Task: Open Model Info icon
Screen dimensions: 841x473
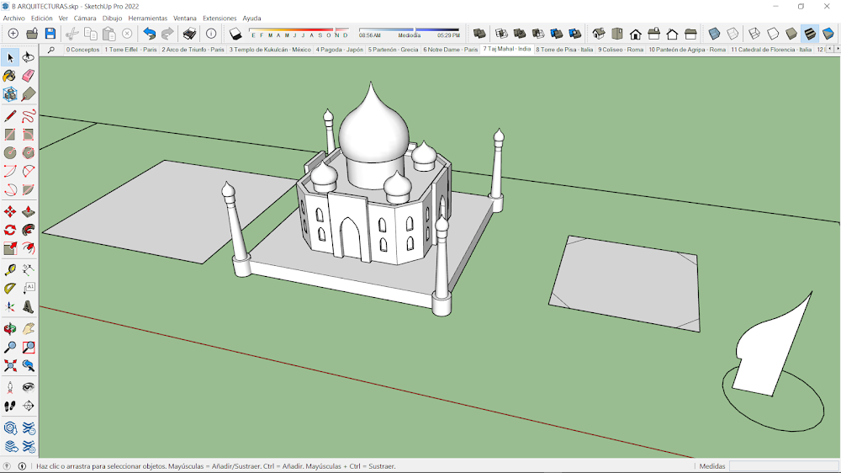Action: (x=211, y=34)
